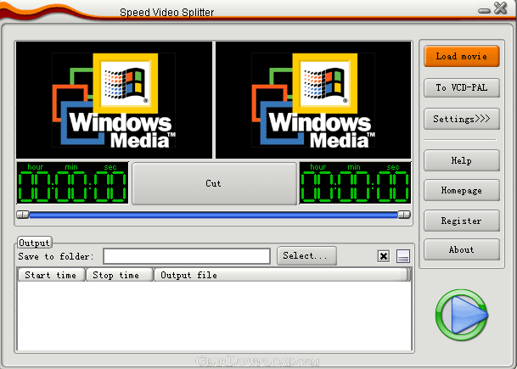Viewport: 517px width, 369px height.
Task: Click the left slider handle on timeline
Action: pyautogui.click(x=23, y=215)
